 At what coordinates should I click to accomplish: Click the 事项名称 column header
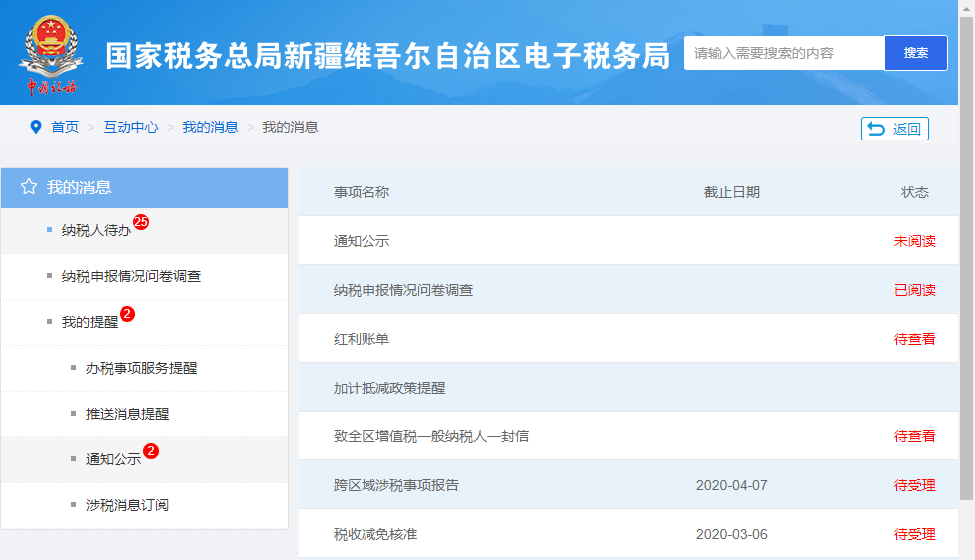coord(362,193)
